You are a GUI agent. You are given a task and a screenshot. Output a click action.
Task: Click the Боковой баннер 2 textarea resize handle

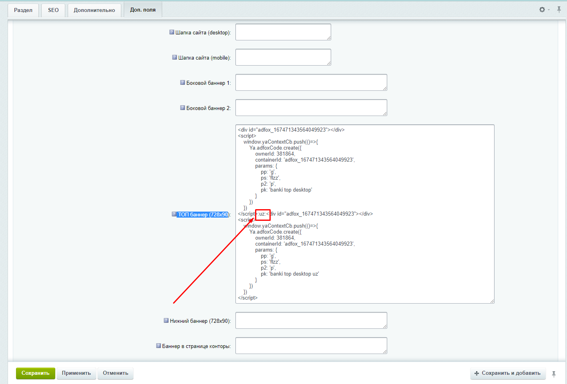(x=385, y=114)
